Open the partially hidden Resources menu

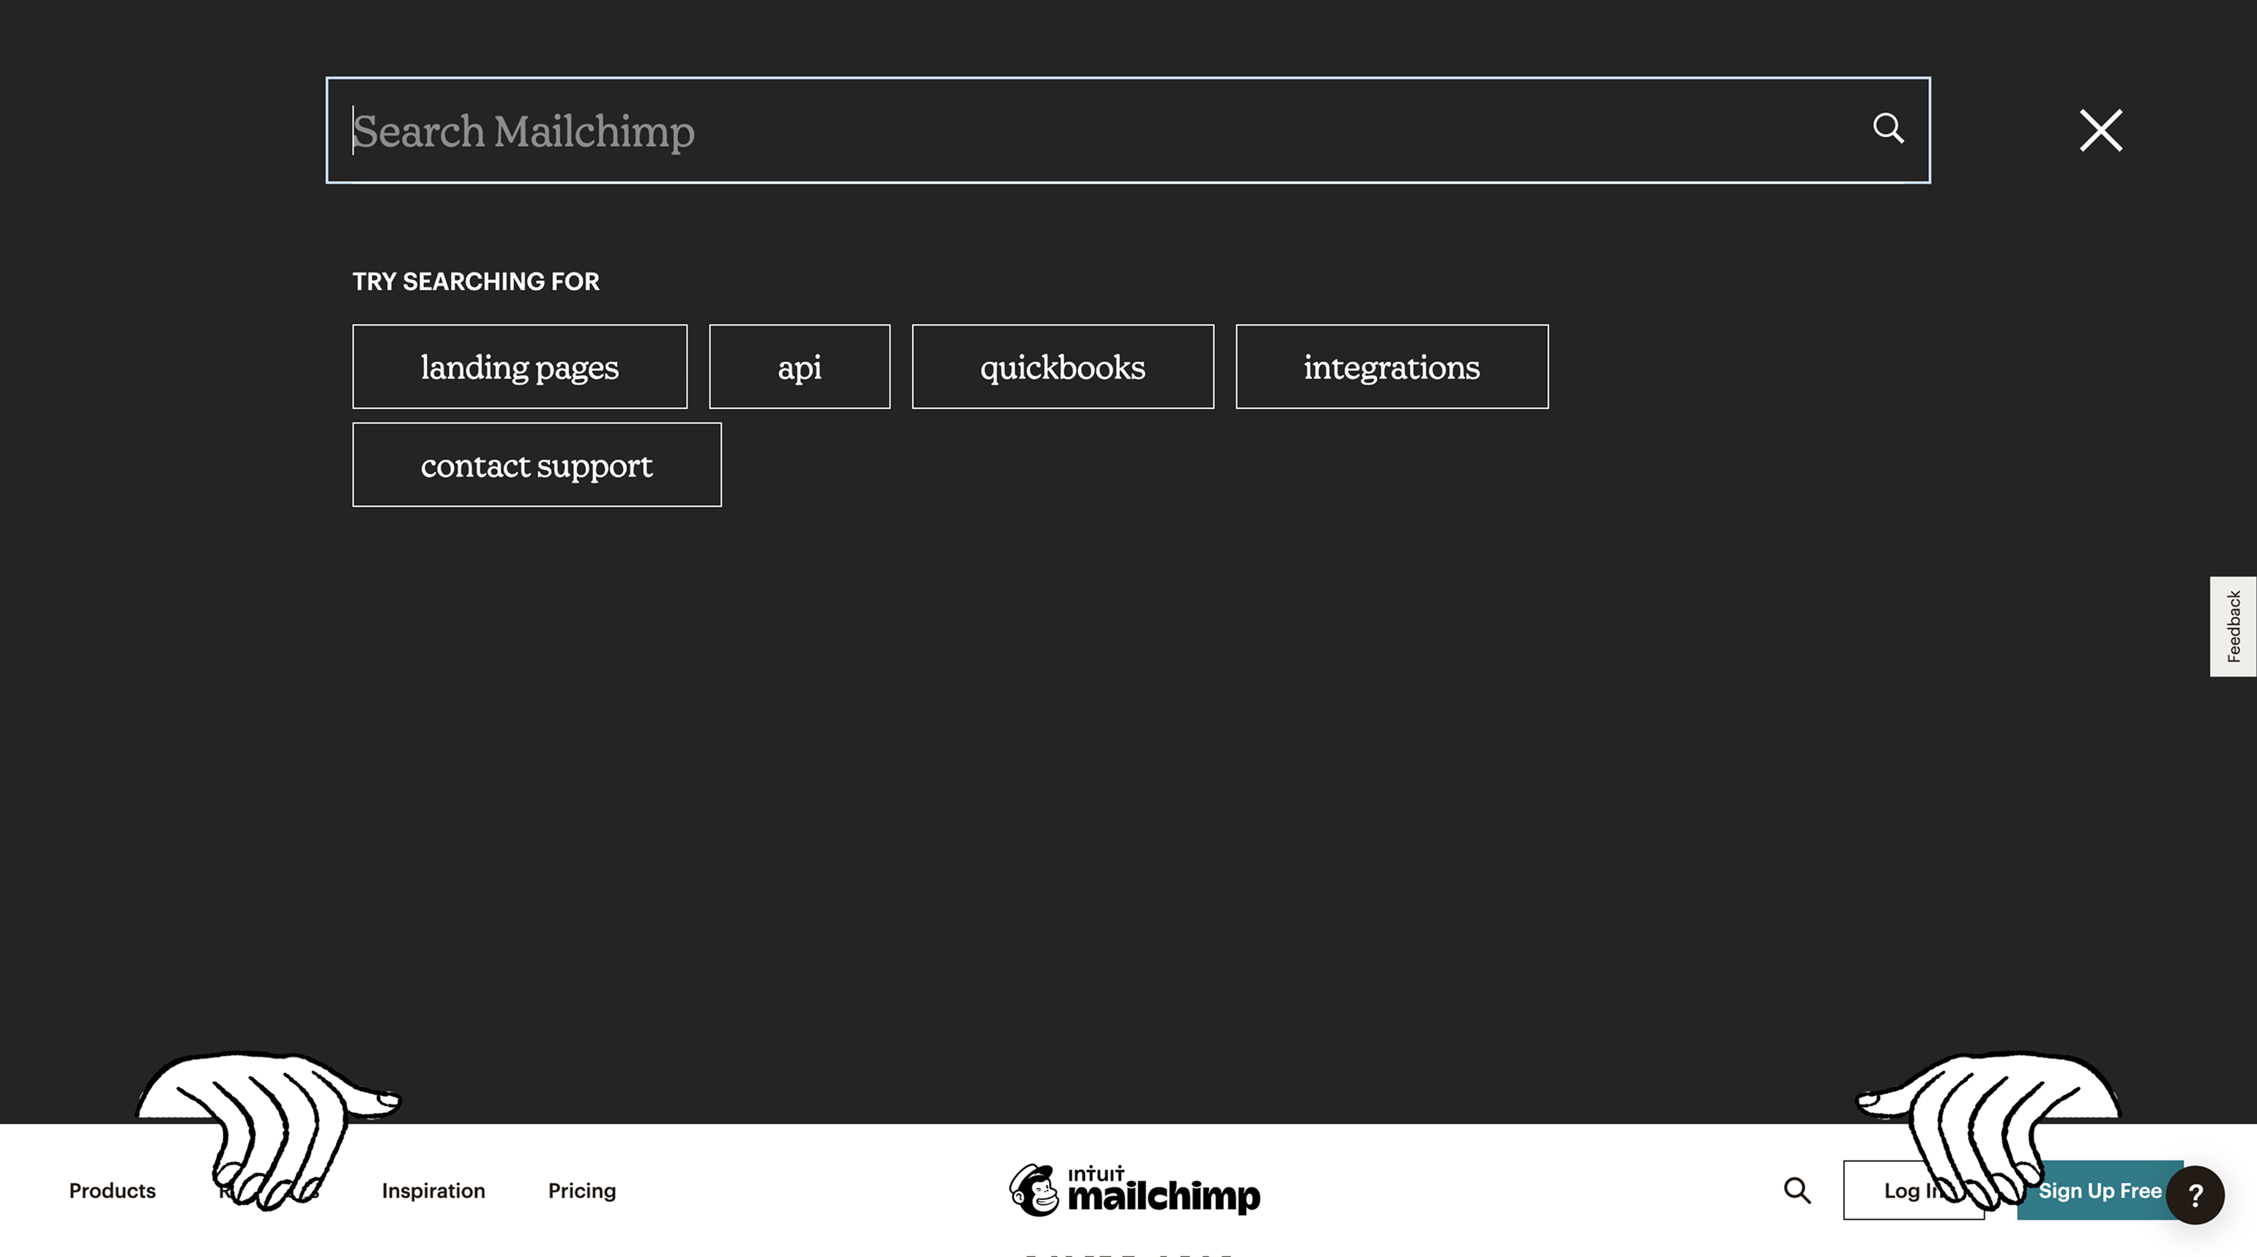pyautogui.click(x=224, y=1190)
